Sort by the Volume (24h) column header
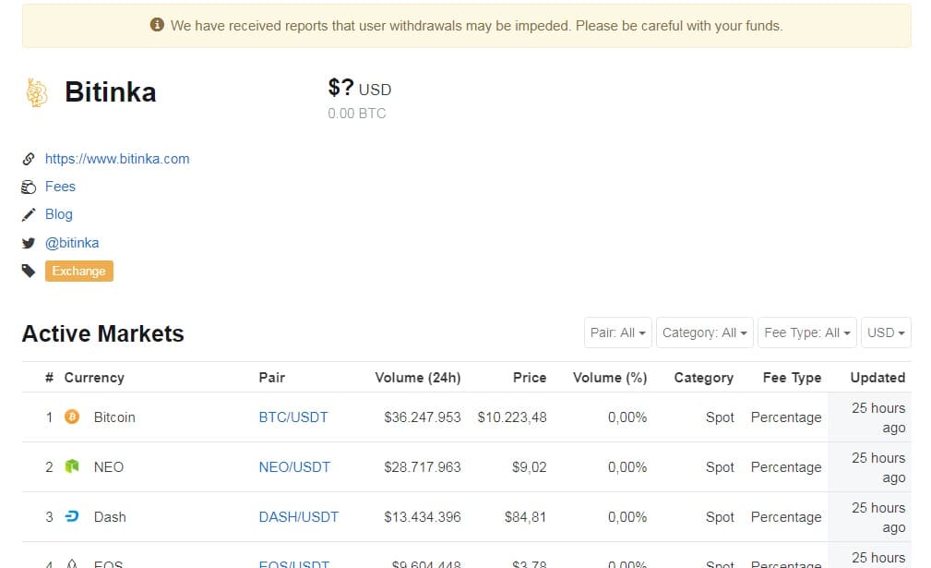This screenshot has height=568, width=931. click(418, 378)
